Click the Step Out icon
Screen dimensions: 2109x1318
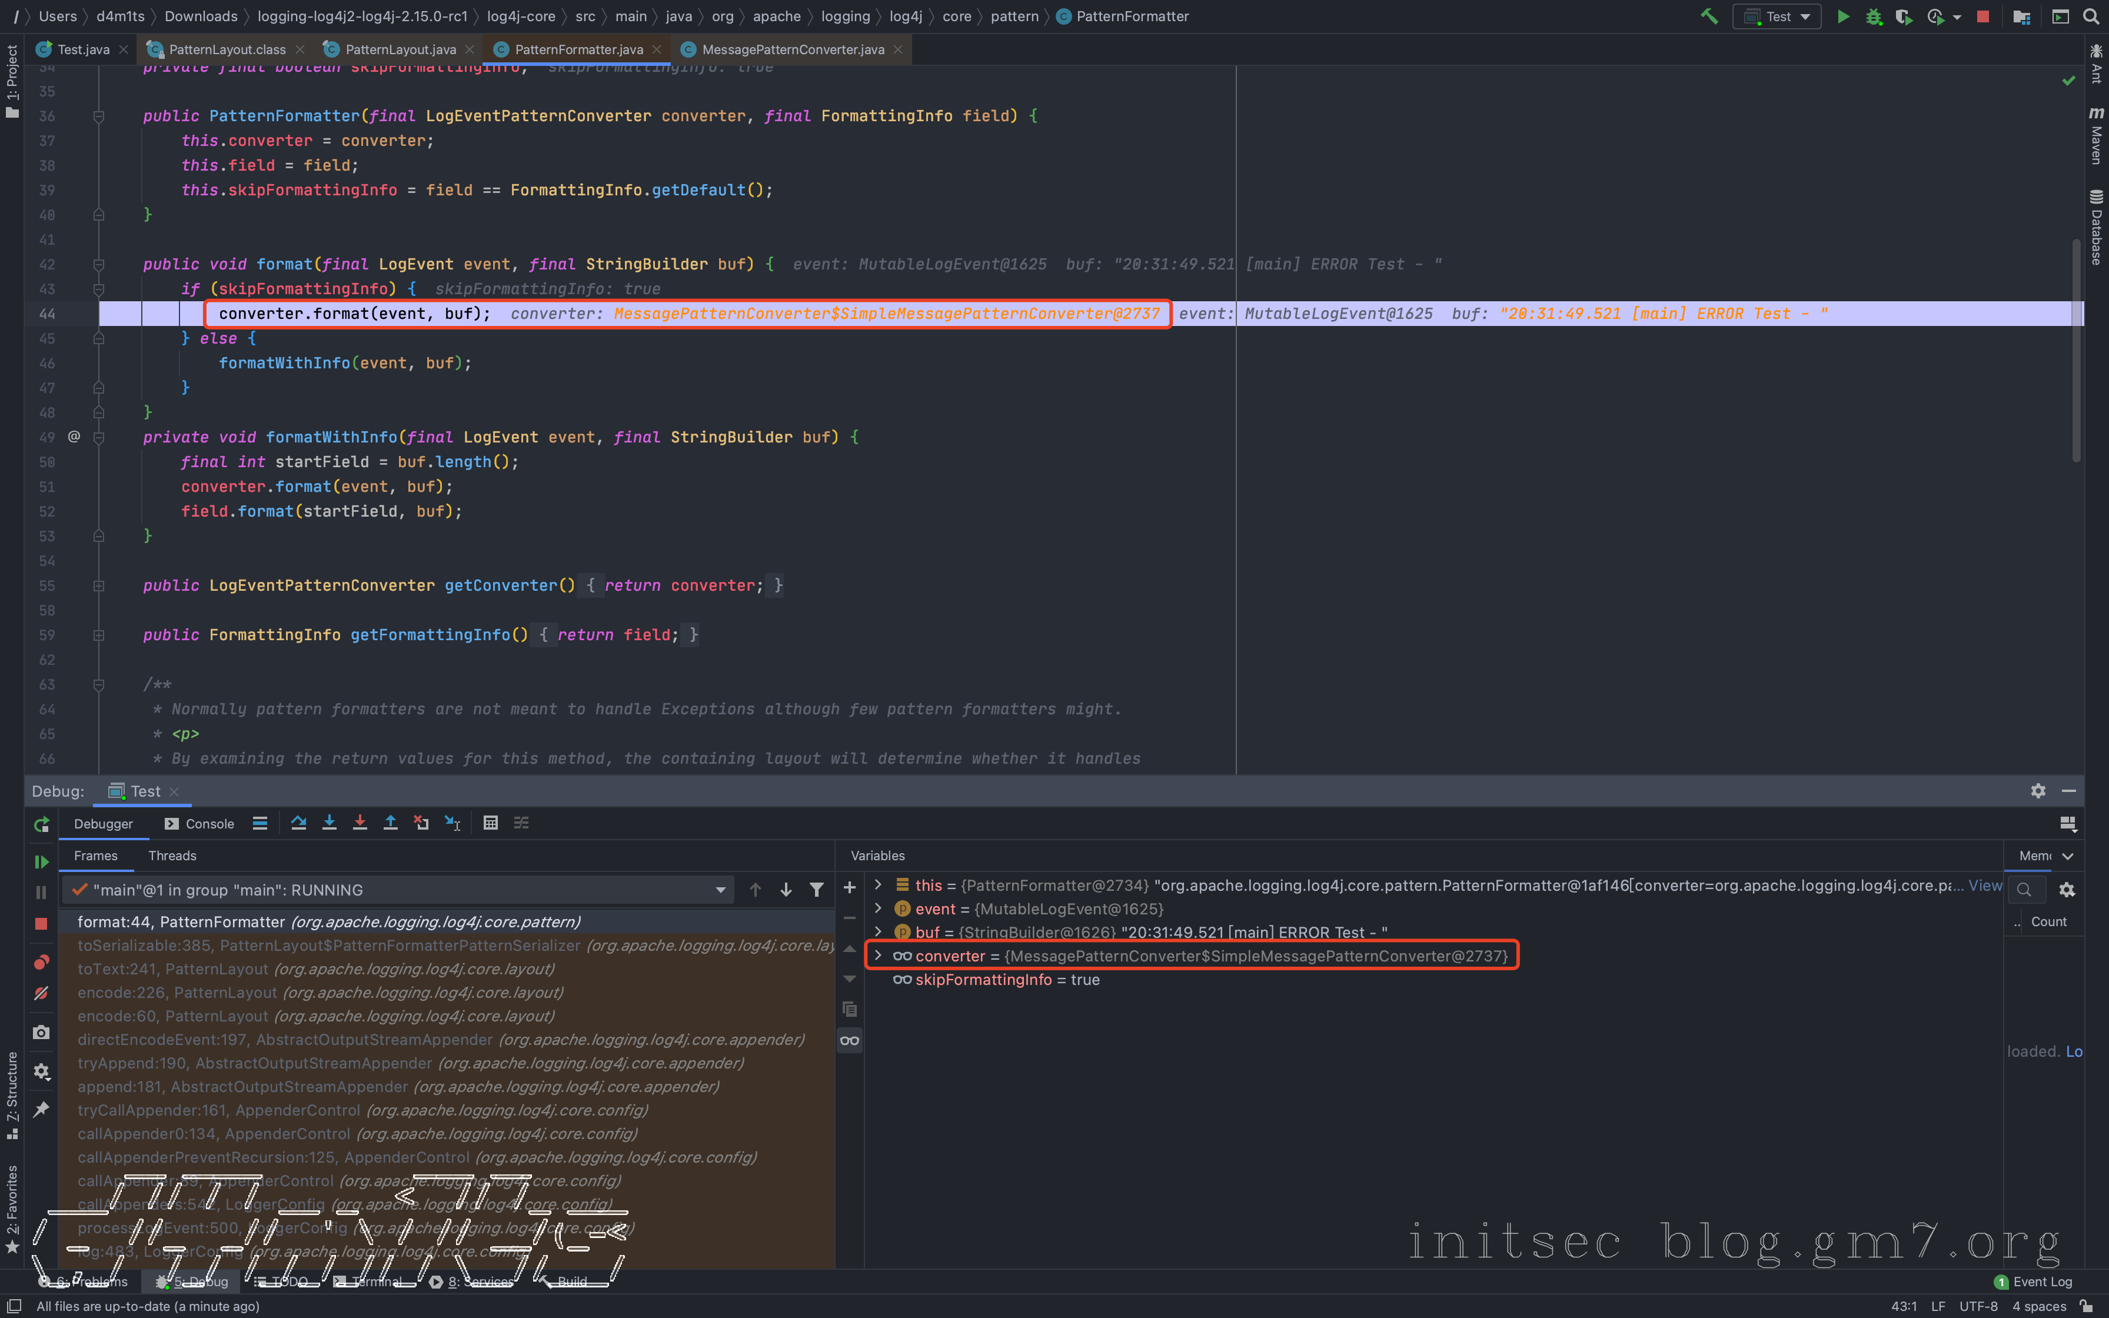(x=390, y=823)
